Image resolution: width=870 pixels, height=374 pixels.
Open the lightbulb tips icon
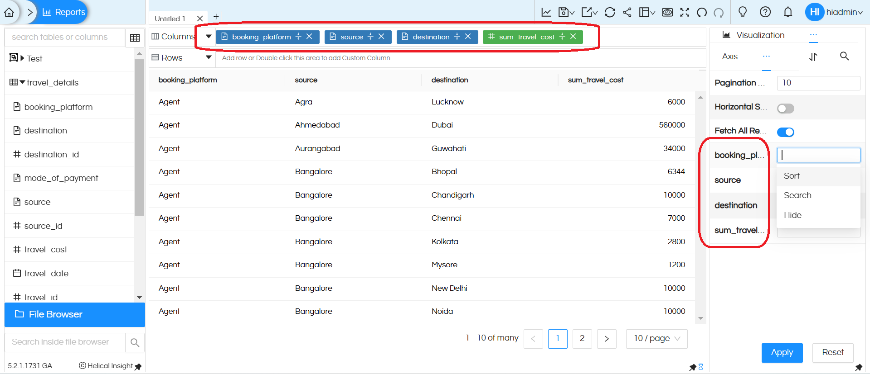[x=743, y=12]
